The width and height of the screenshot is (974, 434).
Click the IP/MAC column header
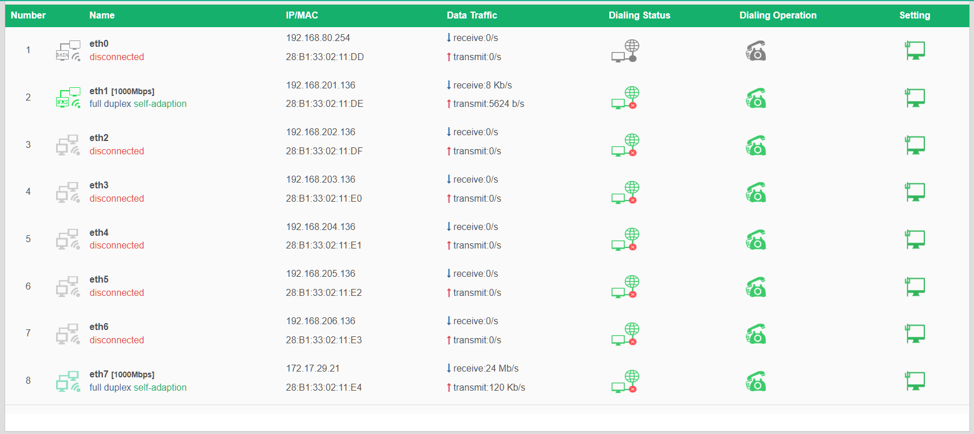302,16
